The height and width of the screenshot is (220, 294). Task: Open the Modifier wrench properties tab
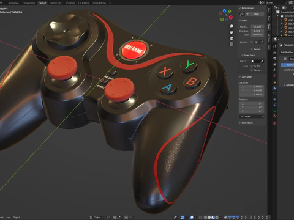click(275, 88)
